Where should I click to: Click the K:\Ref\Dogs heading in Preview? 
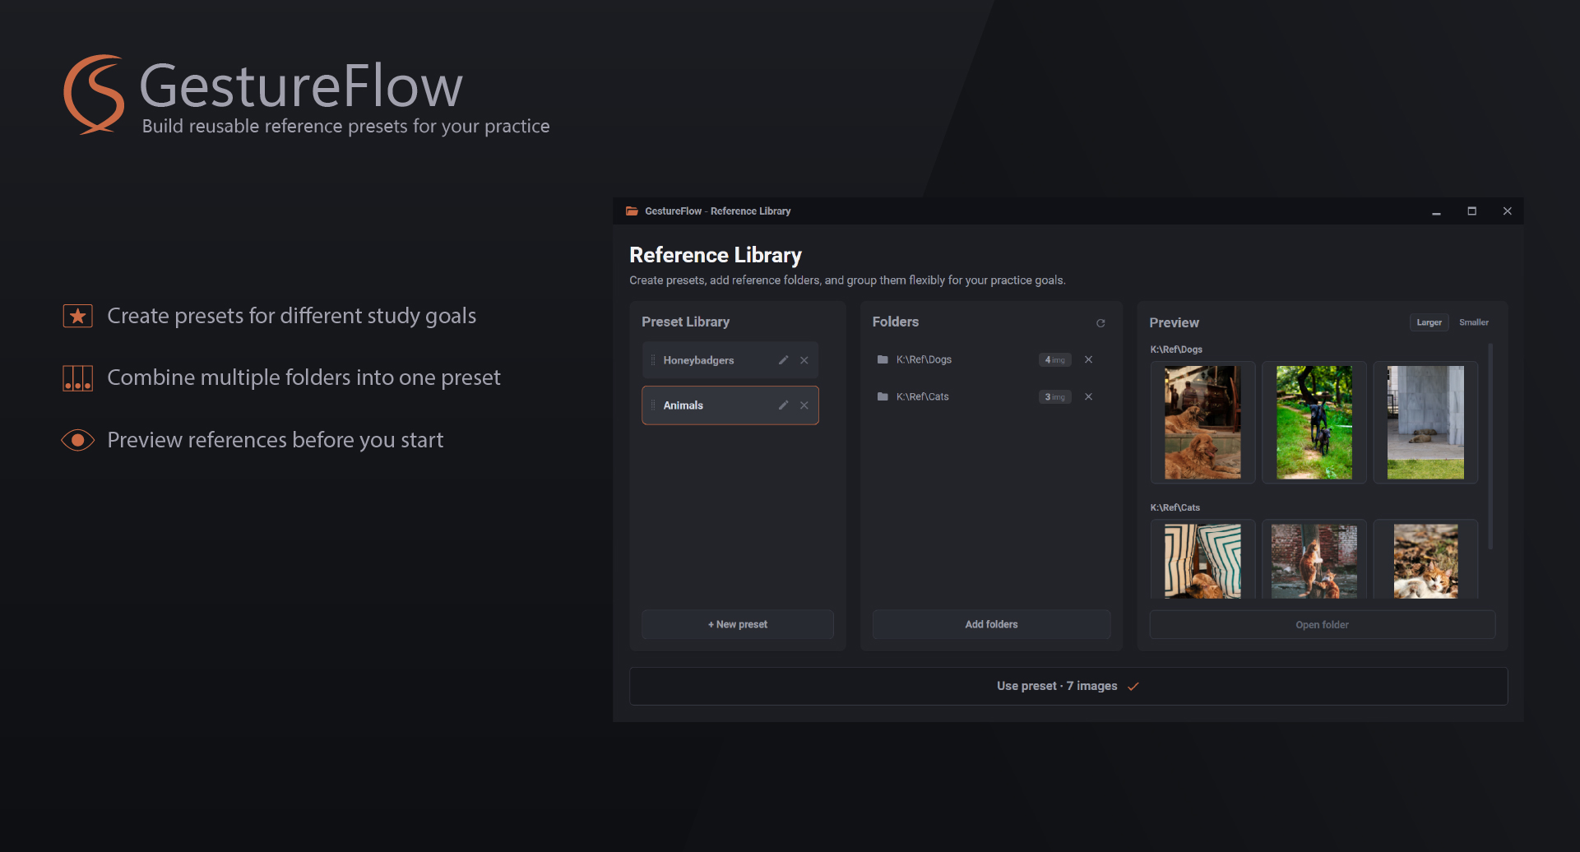click(x=1176, y=350)
